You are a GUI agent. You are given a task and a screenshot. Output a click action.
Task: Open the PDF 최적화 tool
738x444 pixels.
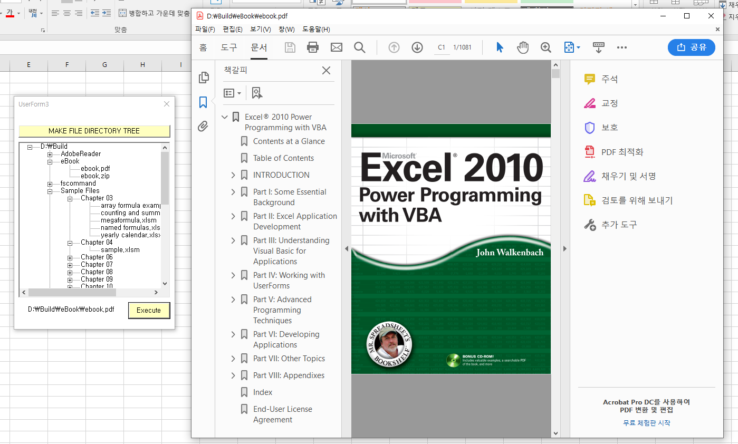614,152
